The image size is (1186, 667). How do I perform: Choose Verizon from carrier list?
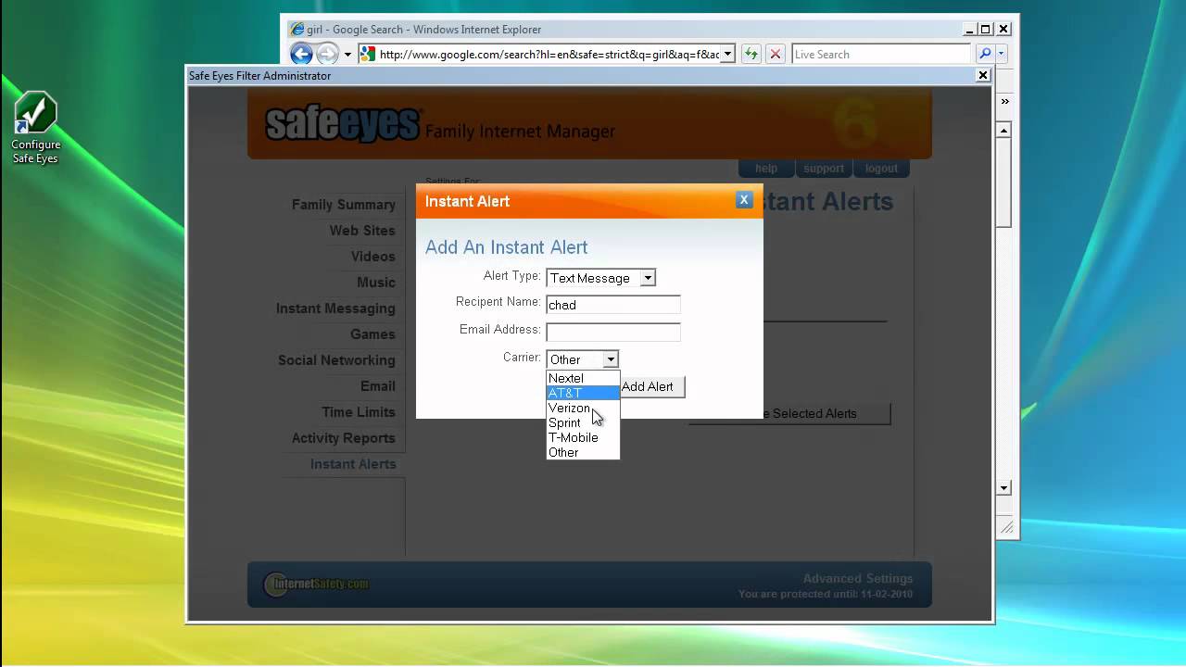point(583,408)
